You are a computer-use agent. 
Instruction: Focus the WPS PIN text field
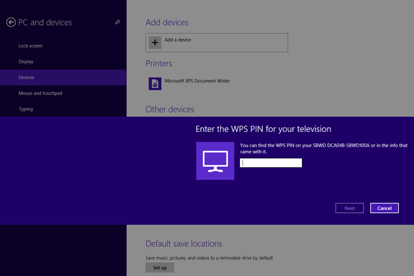point(271,163)
